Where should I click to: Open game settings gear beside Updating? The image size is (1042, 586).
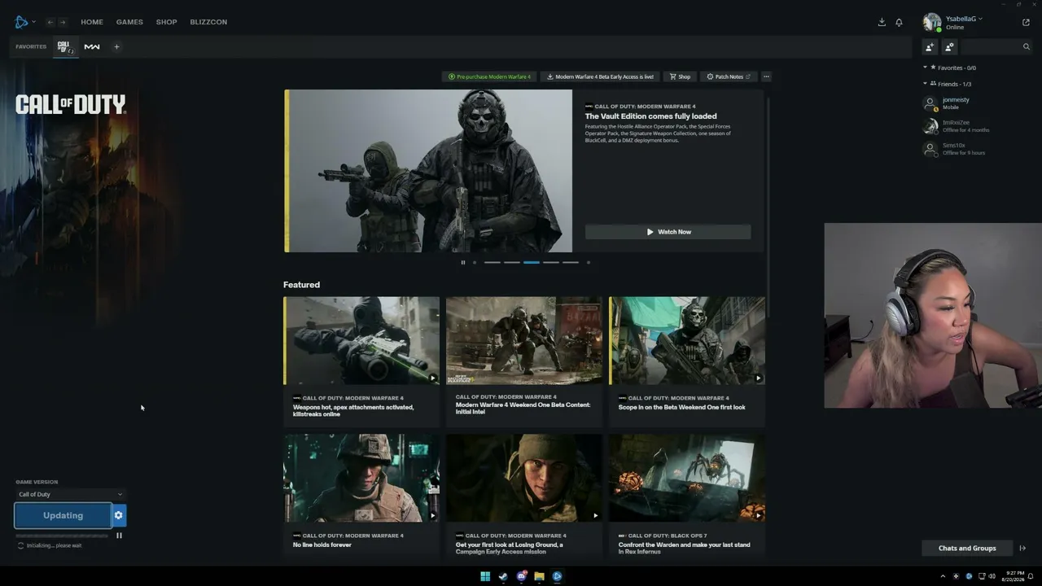pos(119,515)
